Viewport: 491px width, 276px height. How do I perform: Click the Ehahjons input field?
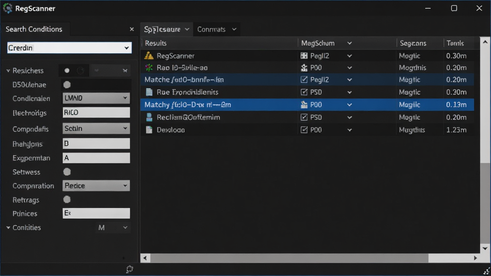point(96,144)
